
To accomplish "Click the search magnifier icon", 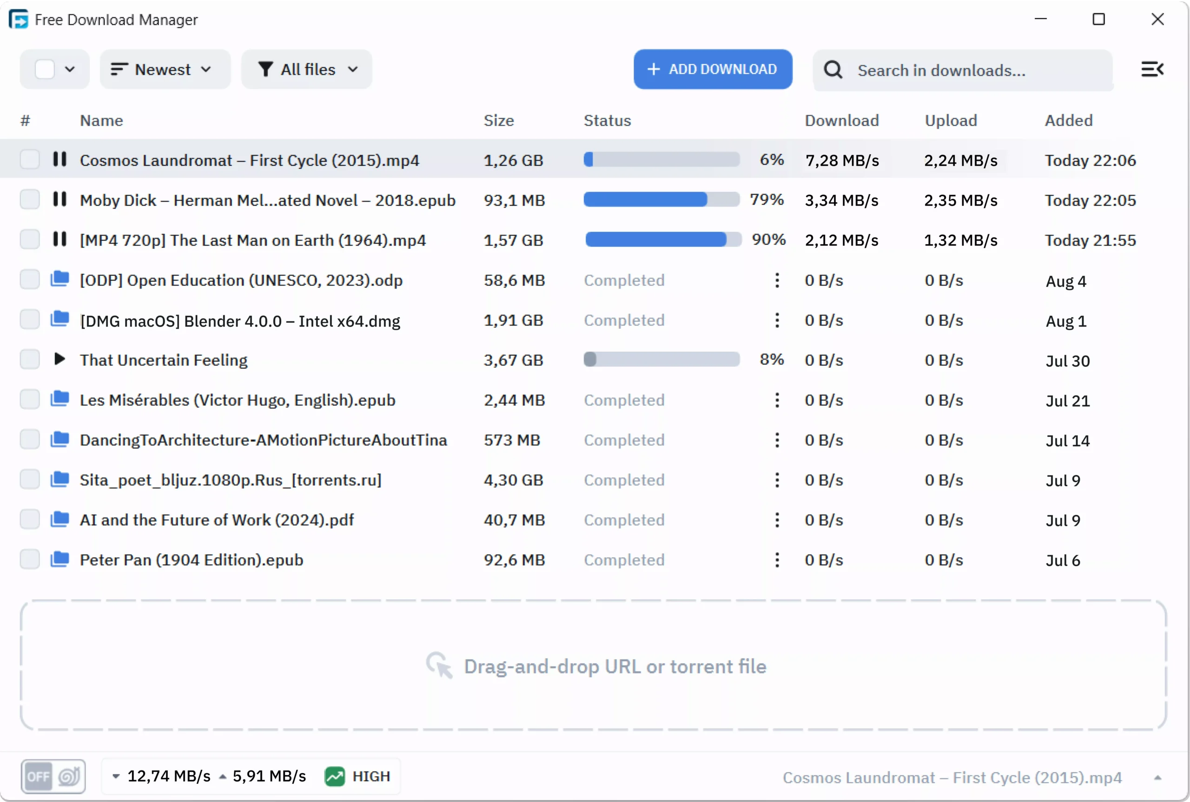I will (833, 70).
